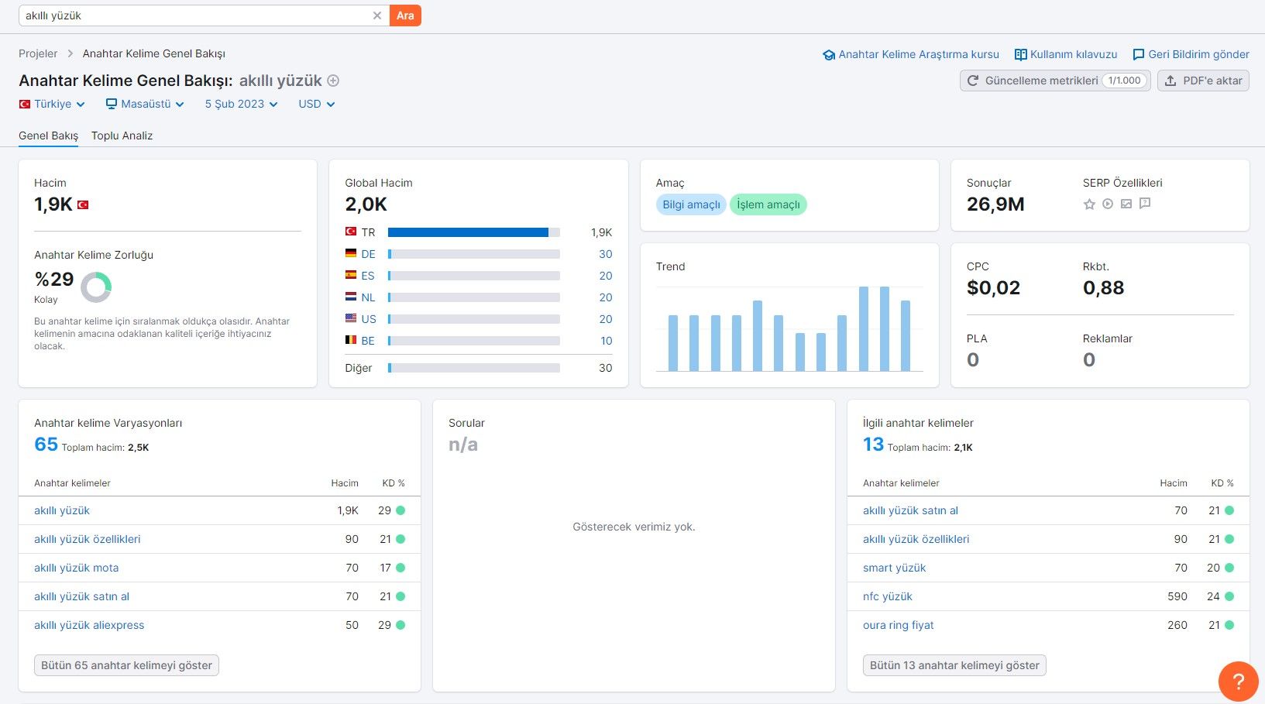The image size is (1265, 704).
Task: Click the Diğer global volume bar
Action: (473, 368)
